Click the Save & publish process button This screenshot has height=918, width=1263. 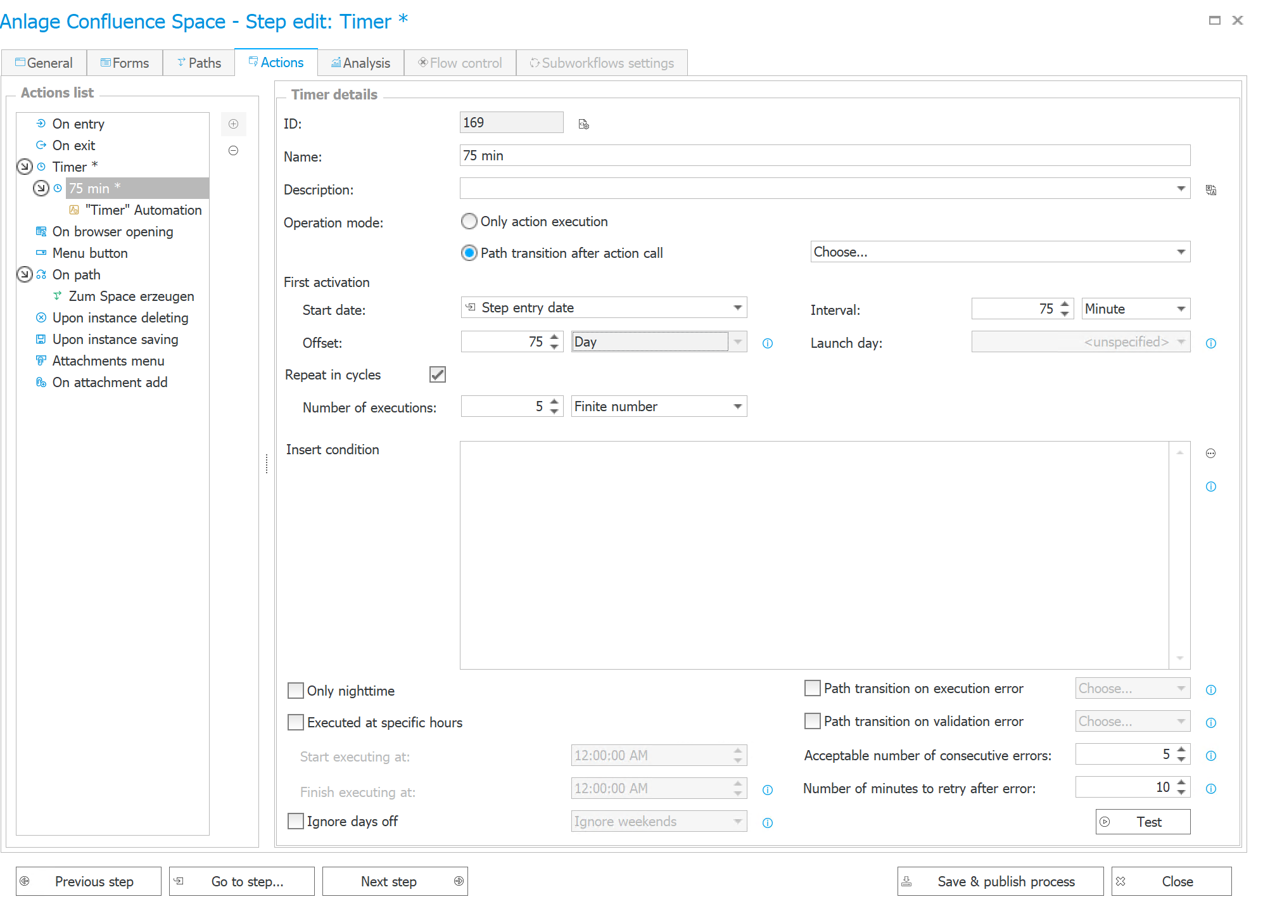[1000, 881]
